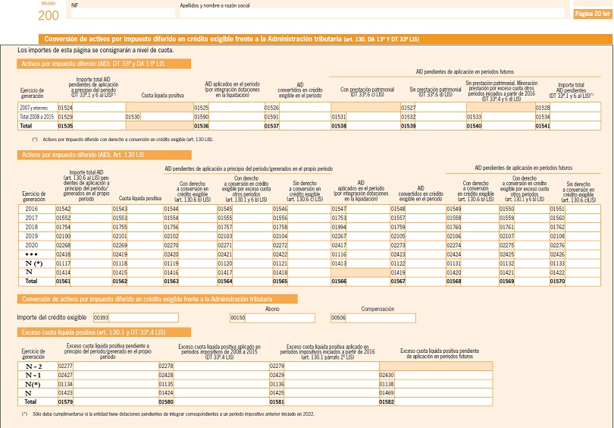Click the Página 20 ter label
The height and width of the screenshot is (428, 614).
(593, 14)
